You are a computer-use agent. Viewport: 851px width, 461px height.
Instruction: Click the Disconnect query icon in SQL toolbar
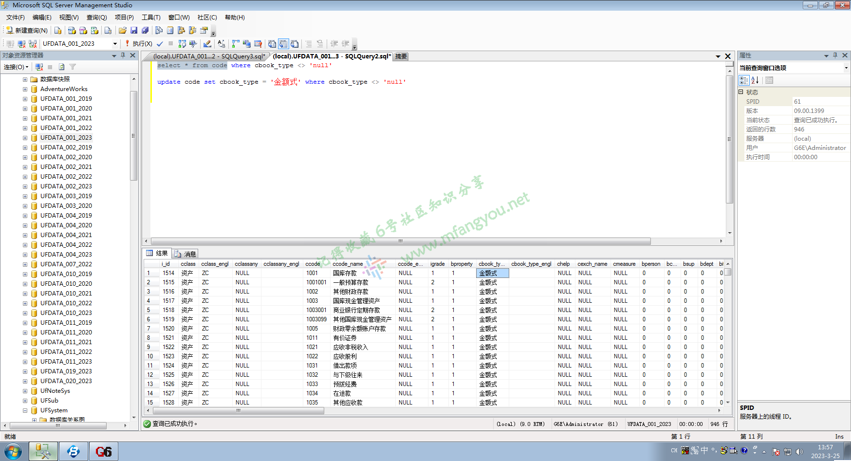pyautogui.click(x=21, y=43)
